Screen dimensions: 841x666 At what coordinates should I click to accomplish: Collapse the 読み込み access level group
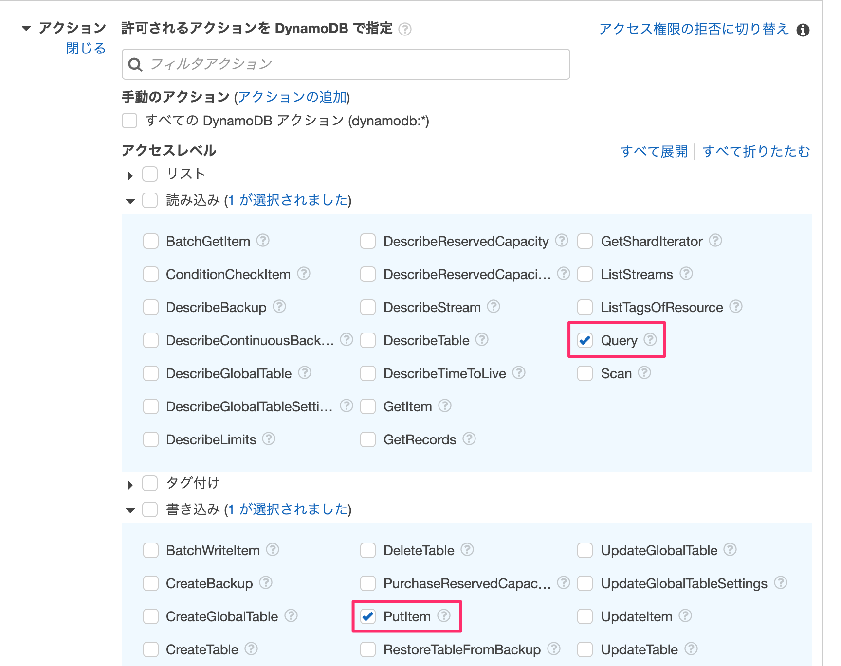(x=130, y=201)
